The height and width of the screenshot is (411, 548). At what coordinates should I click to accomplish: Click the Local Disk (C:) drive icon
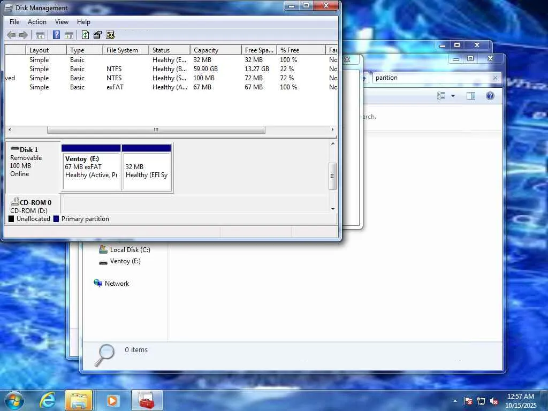[x=103, y=249]
